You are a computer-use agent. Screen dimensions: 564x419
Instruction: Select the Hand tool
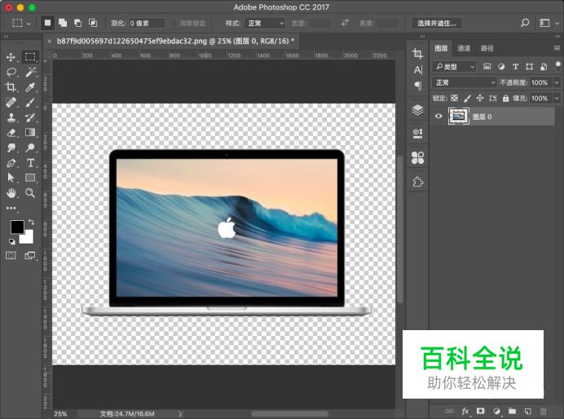coord(11,193)
